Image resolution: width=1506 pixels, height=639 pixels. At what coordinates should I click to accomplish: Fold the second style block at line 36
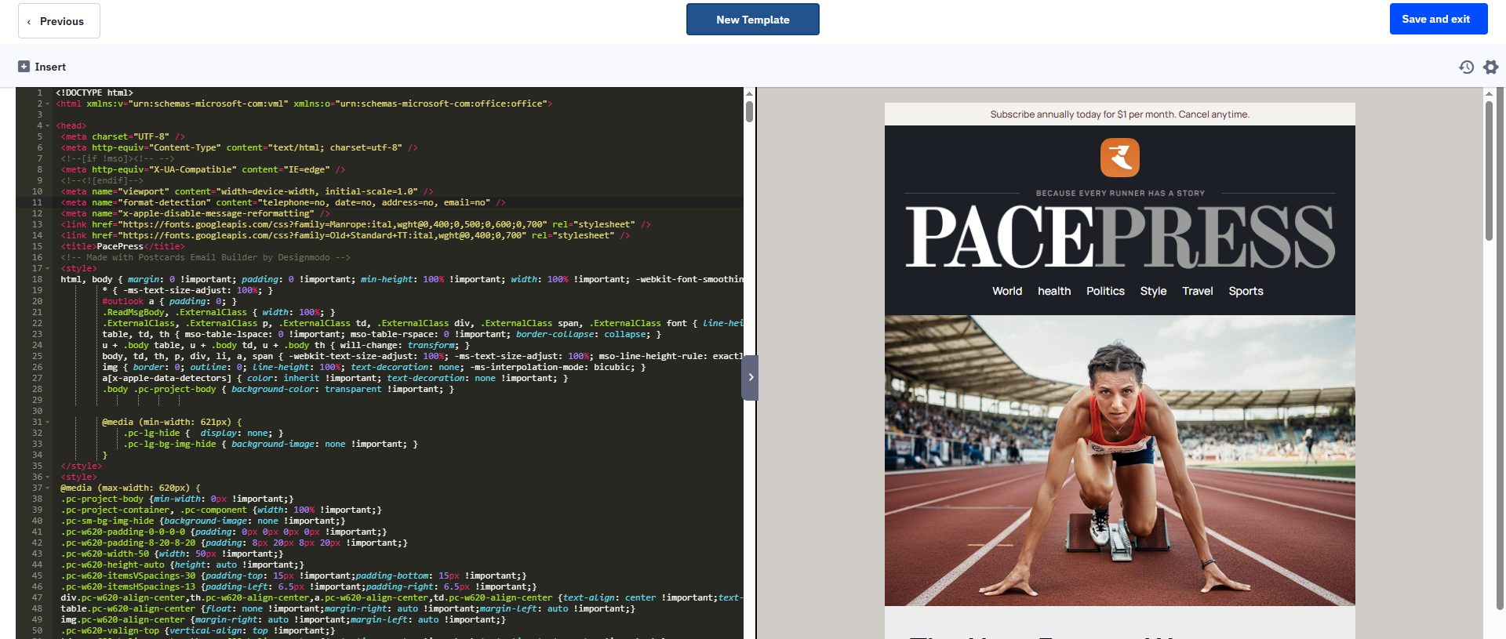[47, 477]
